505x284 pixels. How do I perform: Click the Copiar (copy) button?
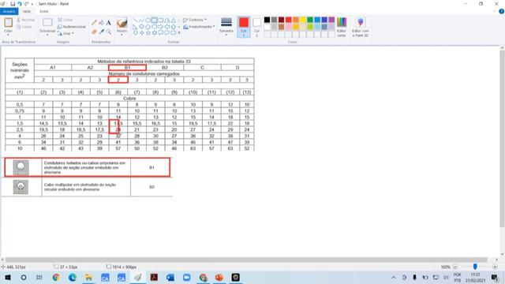[x=24, y=27]
